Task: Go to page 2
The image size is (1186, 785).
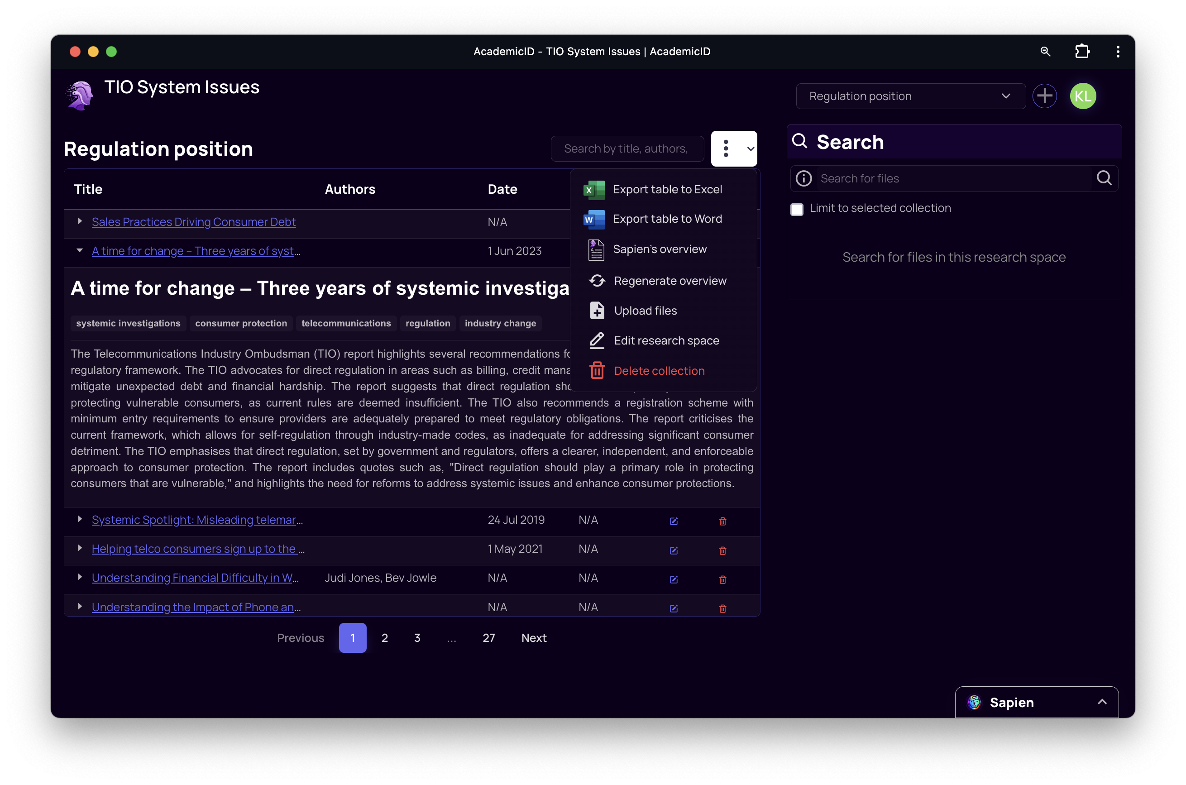Action: (x=384, y=638)
